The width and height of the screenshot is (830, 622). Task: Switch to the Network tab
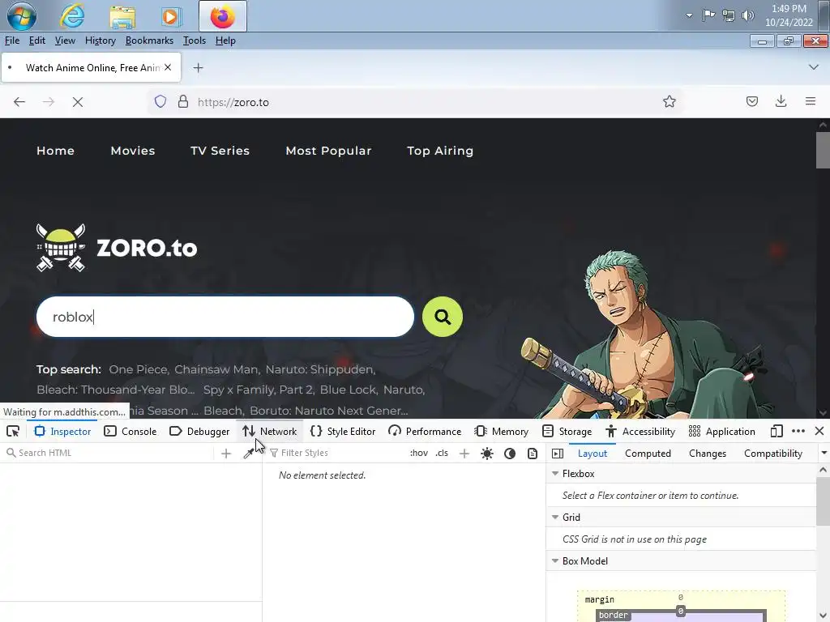point(269,432)
